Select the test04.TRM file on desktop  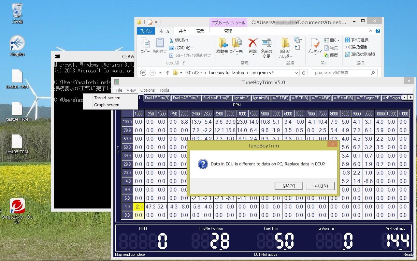click(x=17, y=111)
